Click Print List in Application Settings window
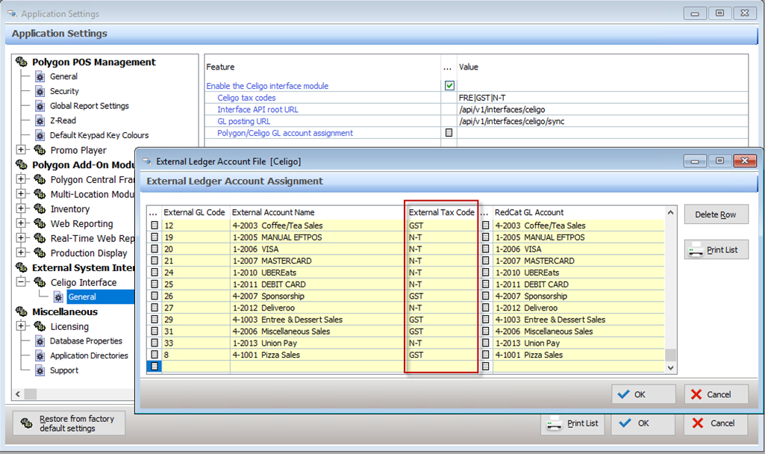The height and width of the screenshot is (454, 765). coord(572,423)
